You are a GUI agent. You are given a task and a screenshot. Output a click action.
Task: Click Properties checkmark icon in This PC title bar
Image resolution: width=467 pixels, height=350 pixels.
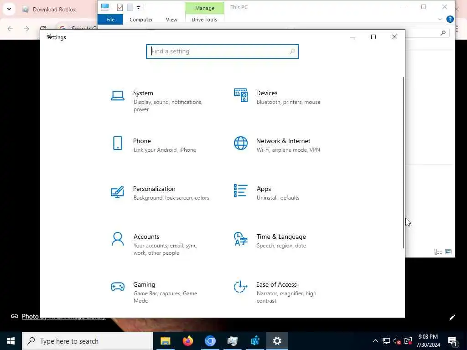pos(120,7)
